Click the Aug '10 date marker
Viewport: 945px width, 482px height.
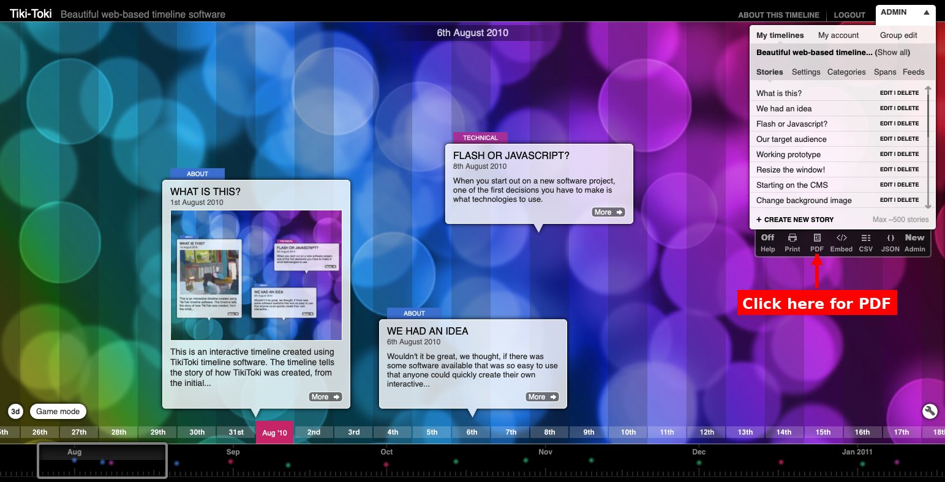pyautogui.click(x=274, y=432)
